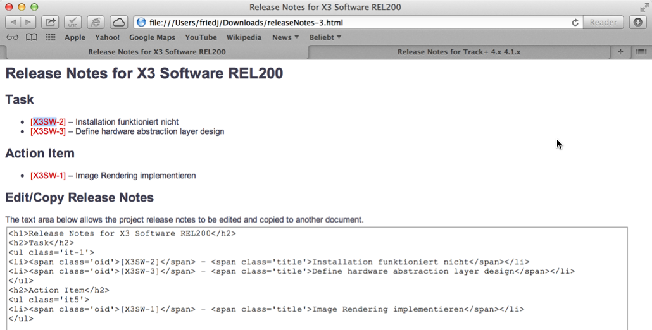Open iCloud Tabs cloud icon

pyautogui.click(x=118, y=22)
